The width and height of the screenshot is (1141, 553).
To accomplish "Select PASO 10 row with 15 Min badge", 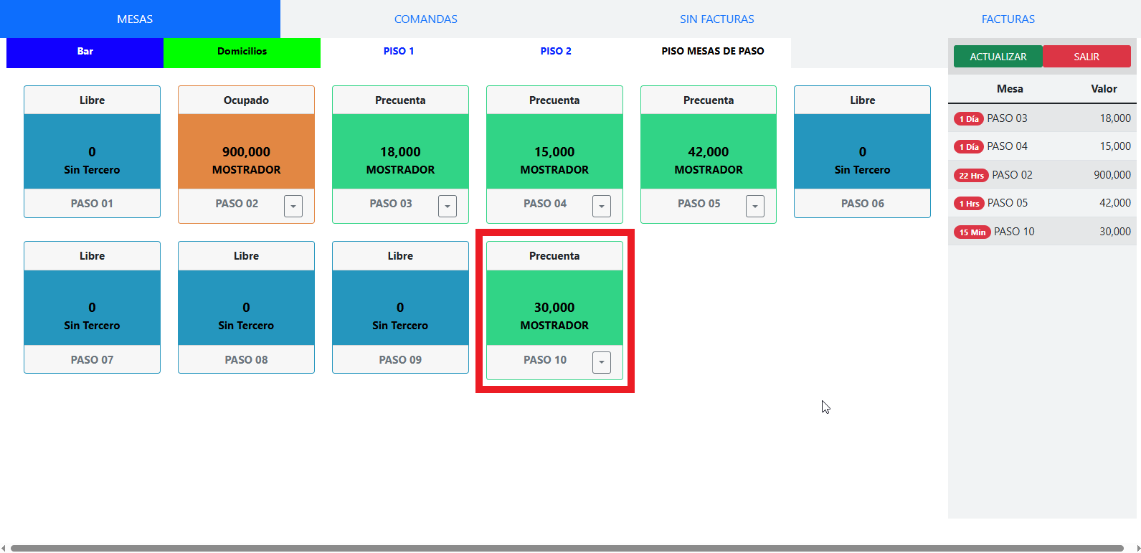I will pos(1042,232).
